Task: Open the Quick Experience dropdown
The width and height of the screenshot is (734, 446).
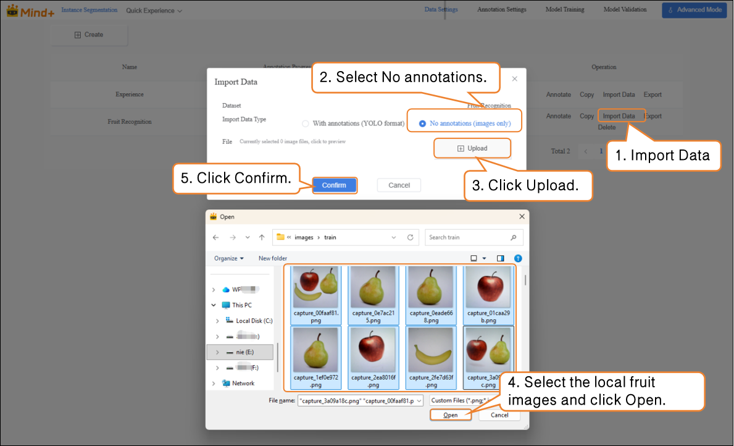Action: pos(154,11)
